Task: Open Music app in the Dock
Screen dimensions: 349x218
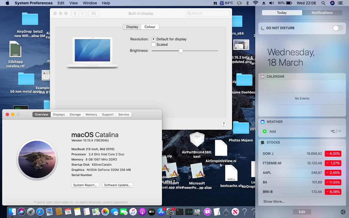Action: click(133, 211)
